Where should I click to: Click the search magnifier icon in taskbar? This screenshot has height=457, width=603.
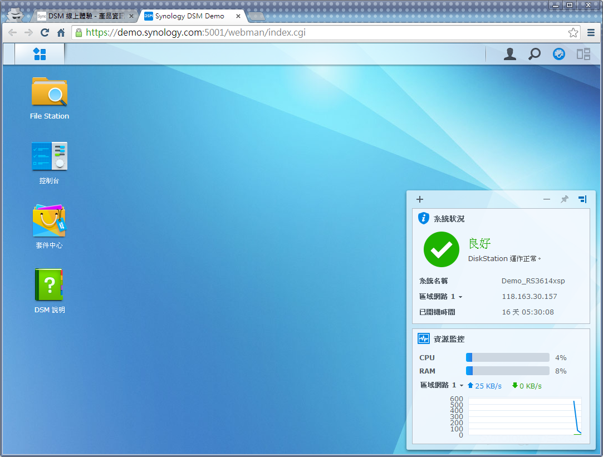pos(534,54)
